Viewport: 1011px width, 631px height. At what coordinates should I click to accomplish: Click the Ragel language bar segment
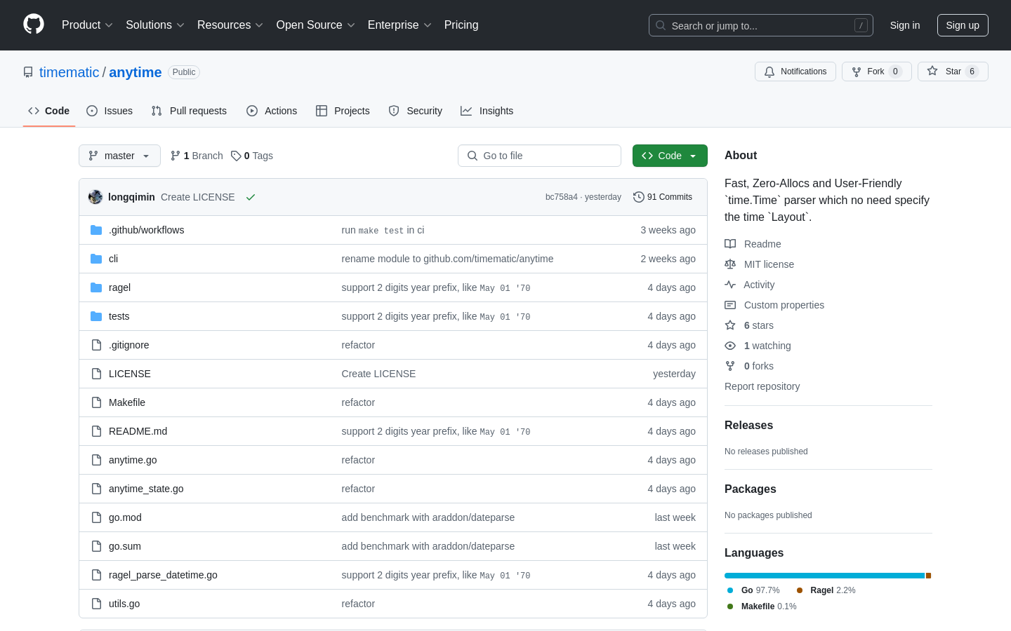(928, 576)
